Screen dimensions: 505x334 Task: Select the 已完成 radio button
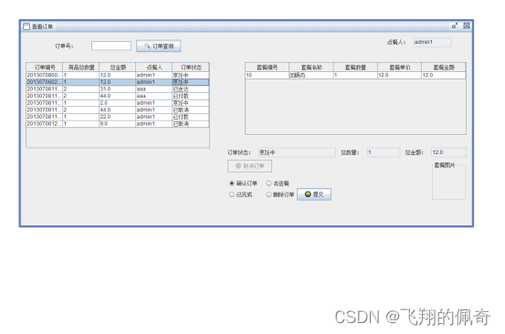click(x=231, y=194)
